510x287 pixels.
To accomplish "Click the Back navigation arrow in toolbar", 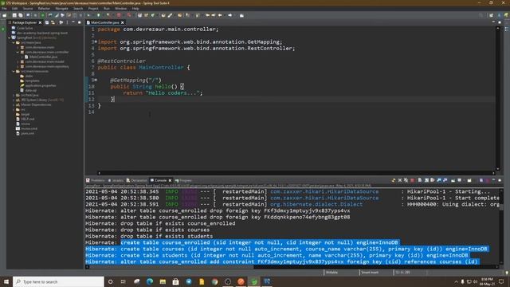I will (x=220, y=15).
